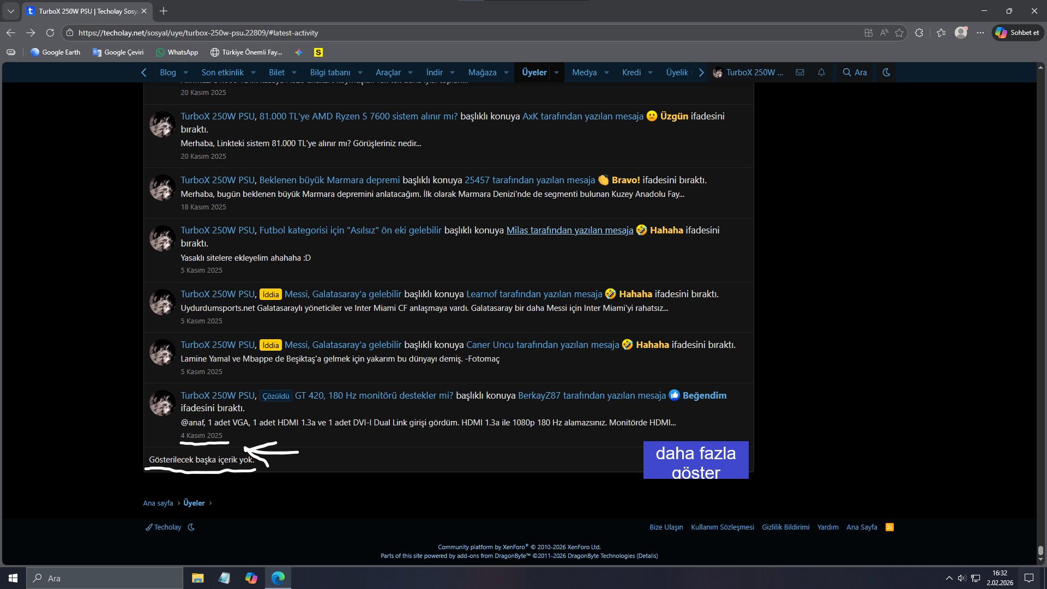Screen dimensions: 1047x589
Task: Open the Medya nav item
Action: (x=584, y=72)
